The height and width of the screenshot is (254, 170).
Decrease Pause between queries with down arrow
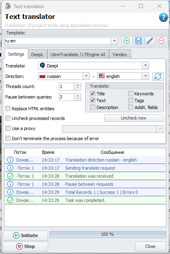click(78, 99)
